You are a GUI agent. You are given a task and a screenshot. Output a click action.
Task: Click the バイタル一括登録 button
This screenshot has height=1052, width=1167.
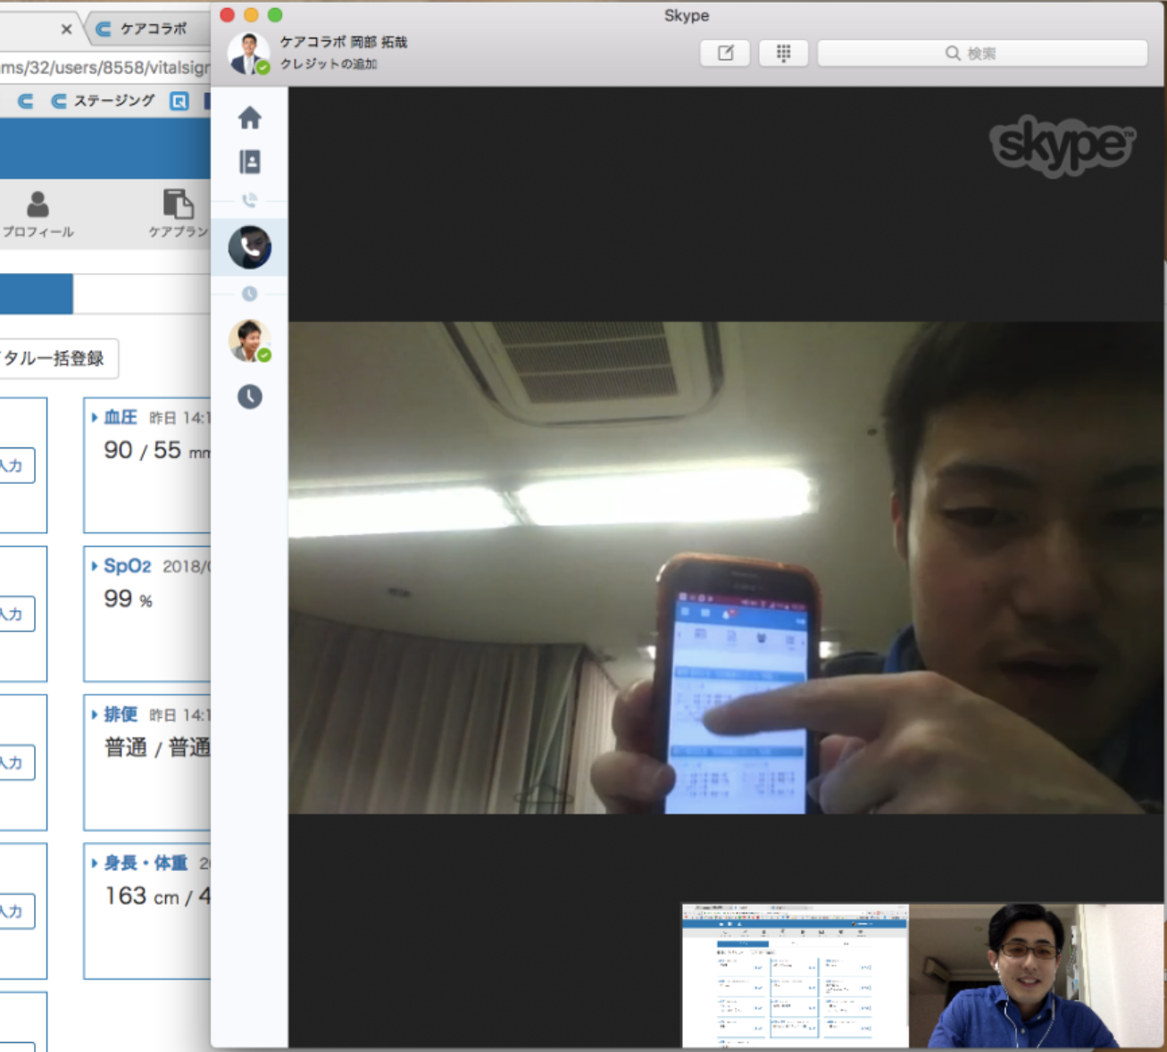click(x=54, y=358)
